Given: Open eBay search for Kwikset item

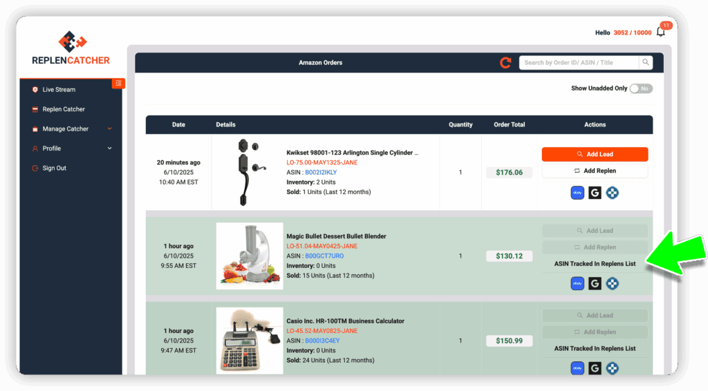Looking at the screenshot, I should click(577, 193).
